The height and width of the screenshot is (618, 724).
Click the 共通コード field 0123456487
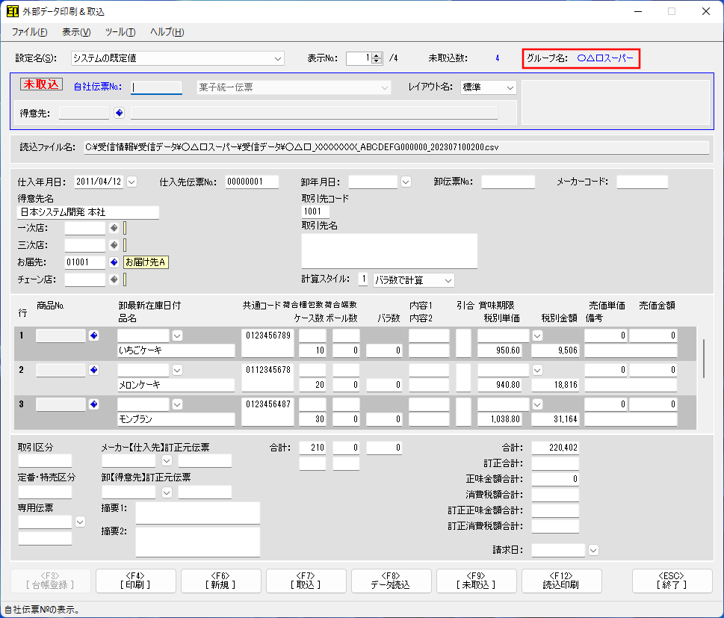click(x=267, y=412)
